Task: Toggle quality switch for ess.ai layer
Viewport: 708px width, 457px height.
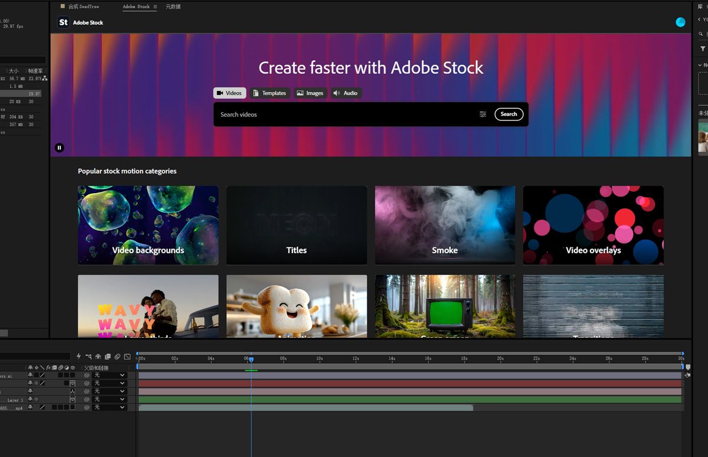Action: tap(43, 376)
